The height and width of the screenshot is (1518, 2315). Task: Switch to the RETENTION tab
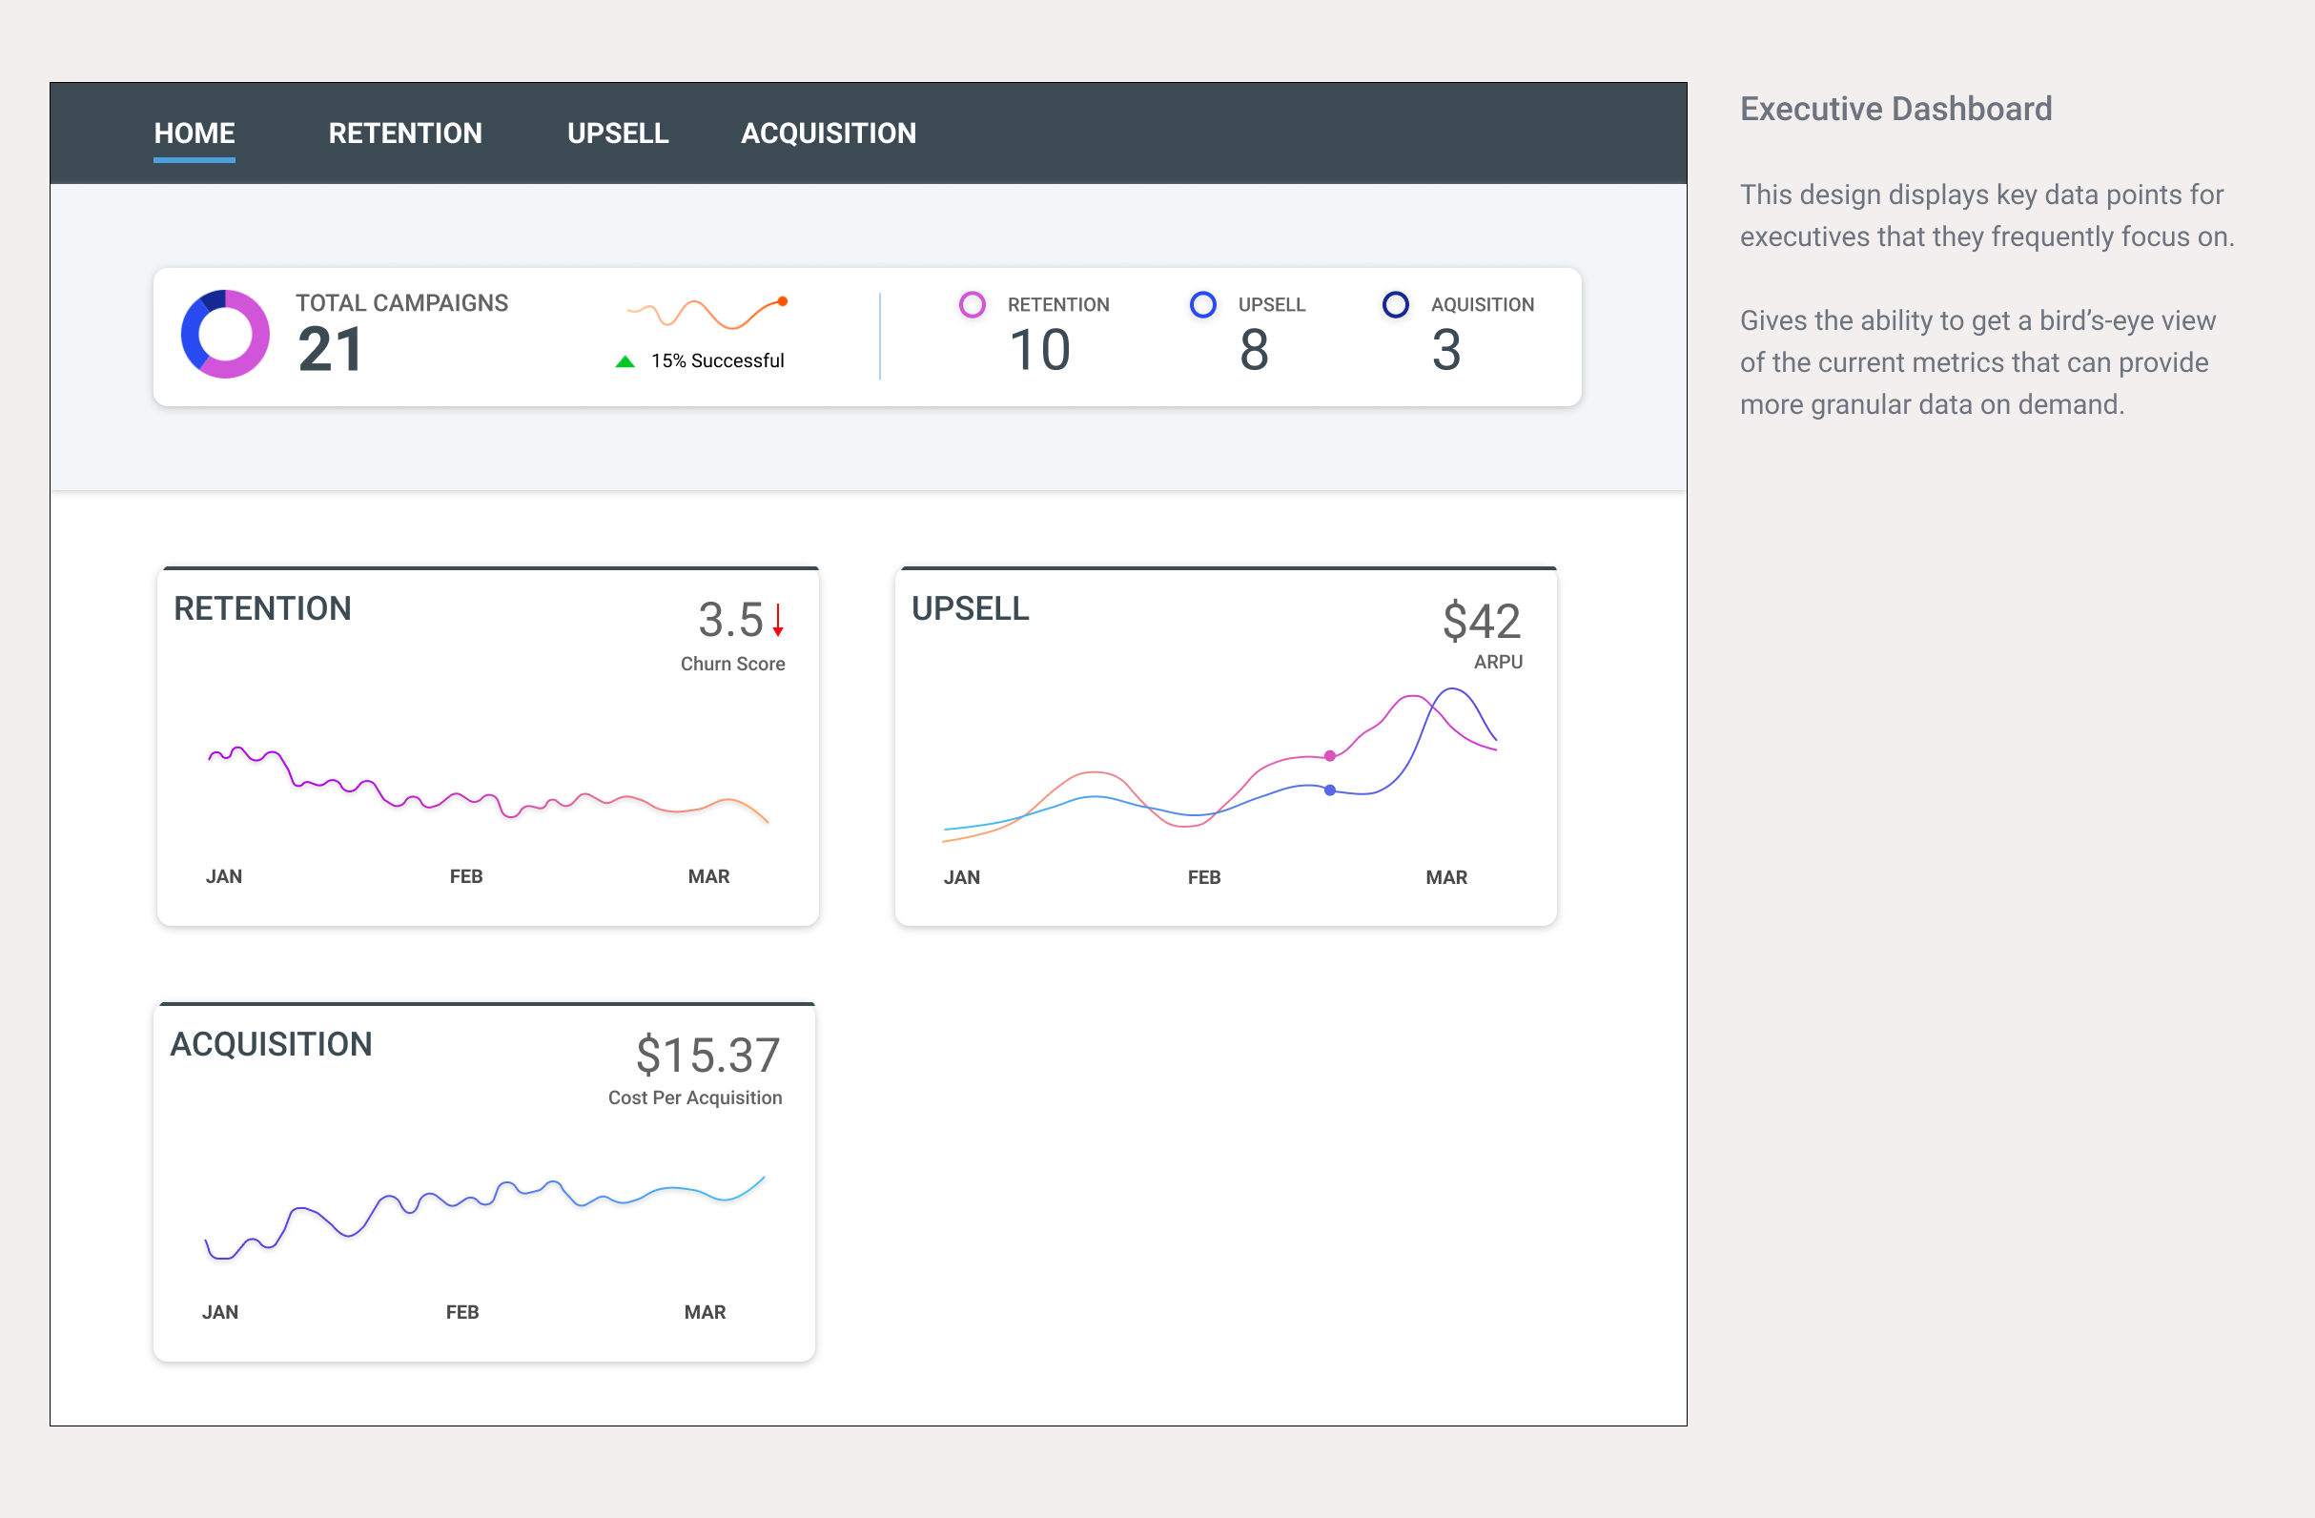(404, 133)
